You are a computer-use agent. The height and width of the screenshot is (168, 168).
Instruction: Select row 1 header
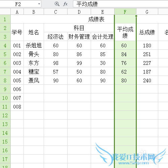coord(5,19)
